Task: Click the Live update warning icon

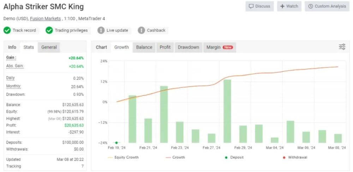Action: [x=101, y=30]
